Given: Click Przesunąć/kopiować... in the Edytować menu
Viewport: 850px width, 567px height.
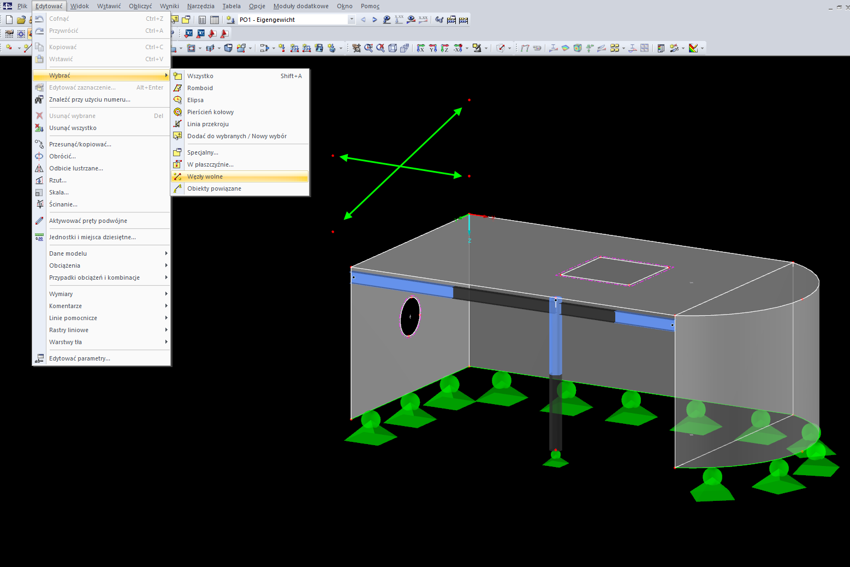Looking at the screenshot, I should pyautogui.click(x=102, y=144).
